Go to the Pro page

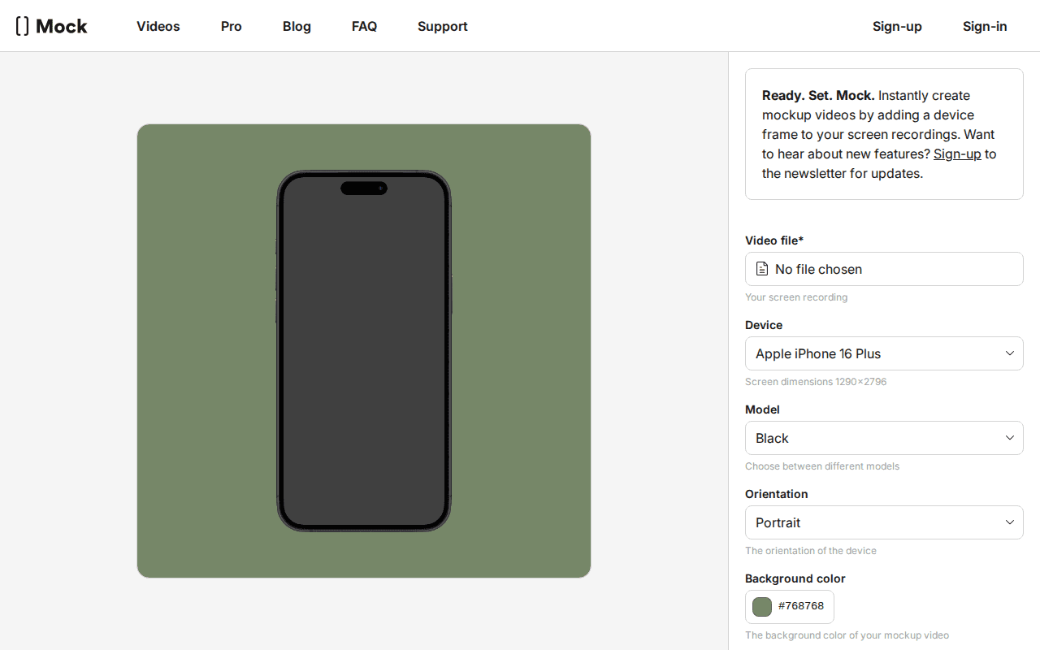232,26
